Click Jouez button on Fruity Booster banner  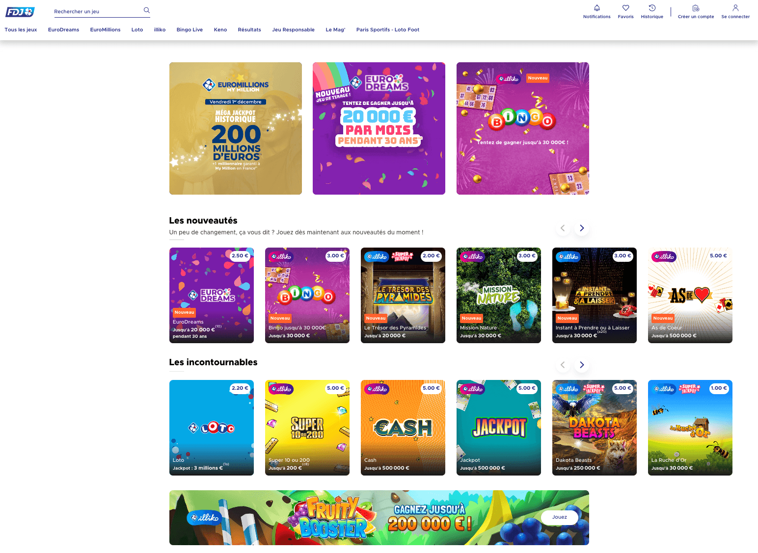coord(559,517)
